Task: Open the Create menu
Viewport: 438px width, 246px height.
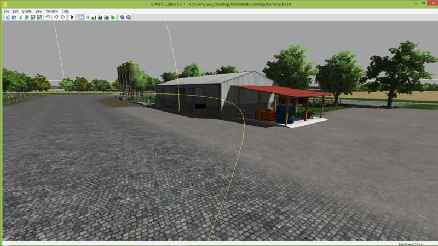Action: pyautogui.click(x=27, y=11)
